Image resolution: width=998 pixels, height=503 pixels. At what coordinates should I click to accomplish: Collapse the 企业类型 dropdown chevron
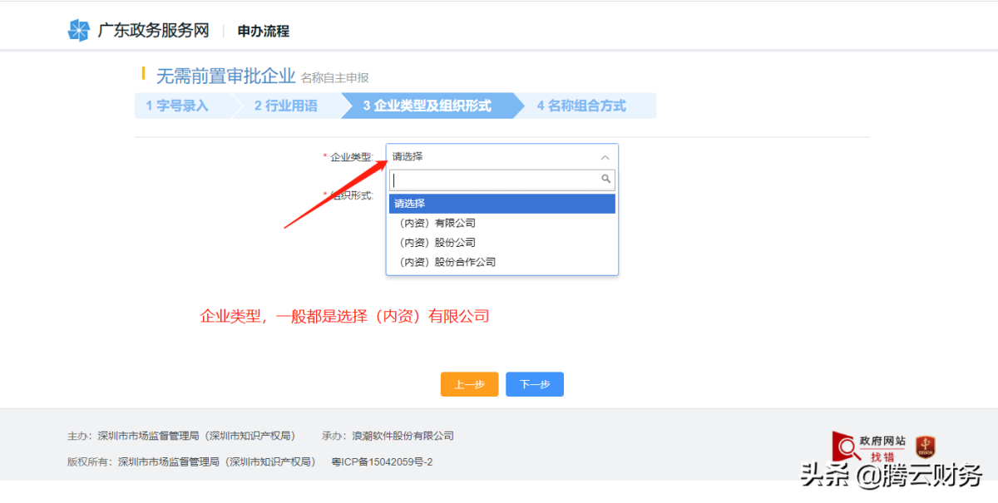tap(605, 157)
